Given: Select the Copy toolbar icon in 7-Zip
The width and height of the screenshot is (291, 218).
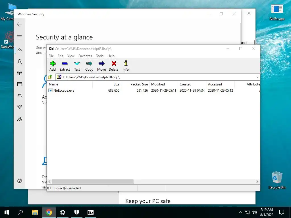Looking at the screenshot, I should click(x=89, y=66).
